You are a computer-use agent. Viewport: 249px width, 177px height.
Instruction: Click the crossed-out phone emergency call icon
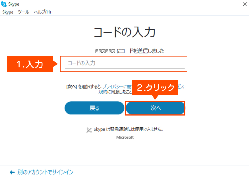coord(89,130)
